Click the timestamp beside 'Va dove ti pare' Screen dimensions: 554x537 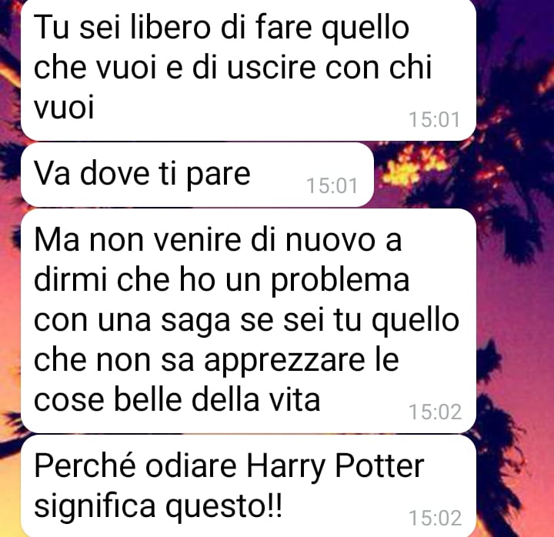pos(332,186)
